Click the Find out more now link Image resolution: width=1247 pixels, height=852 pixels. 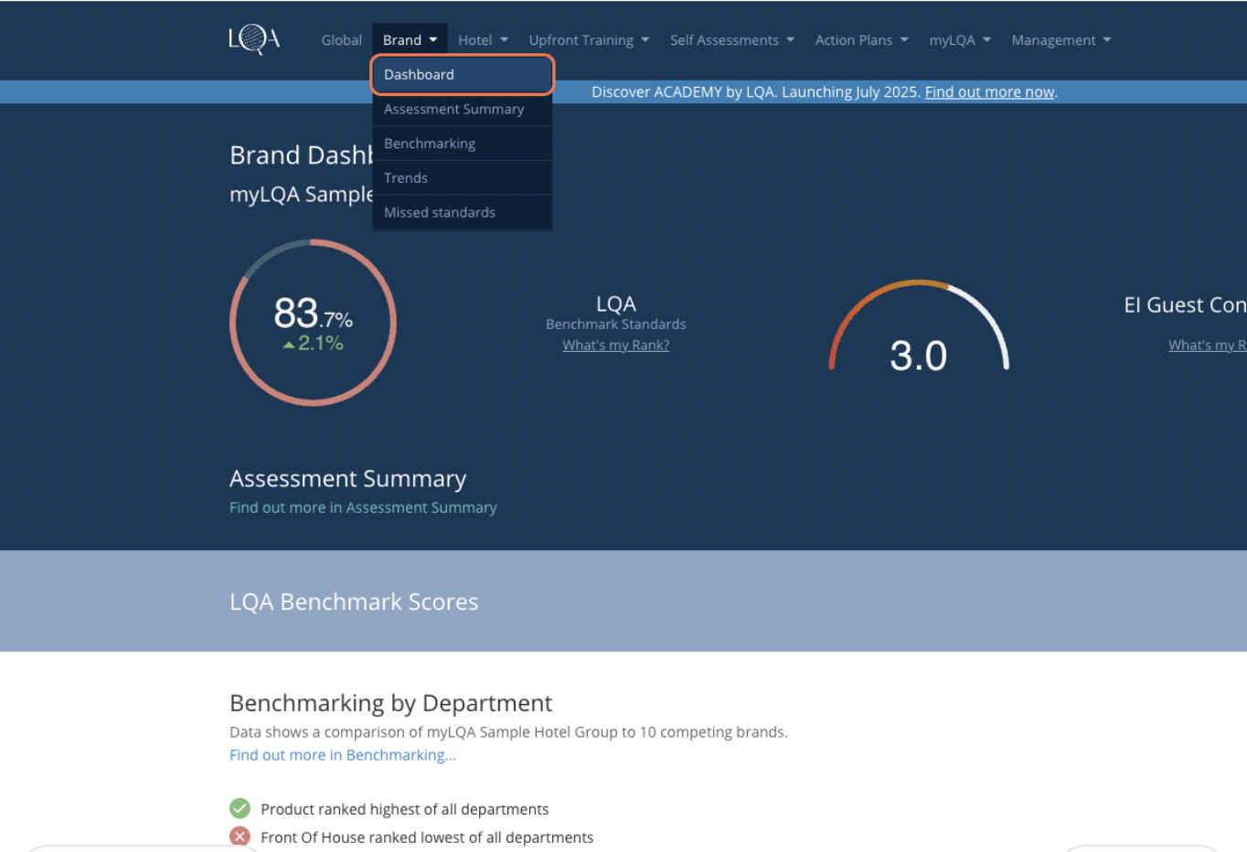(989, 92)
